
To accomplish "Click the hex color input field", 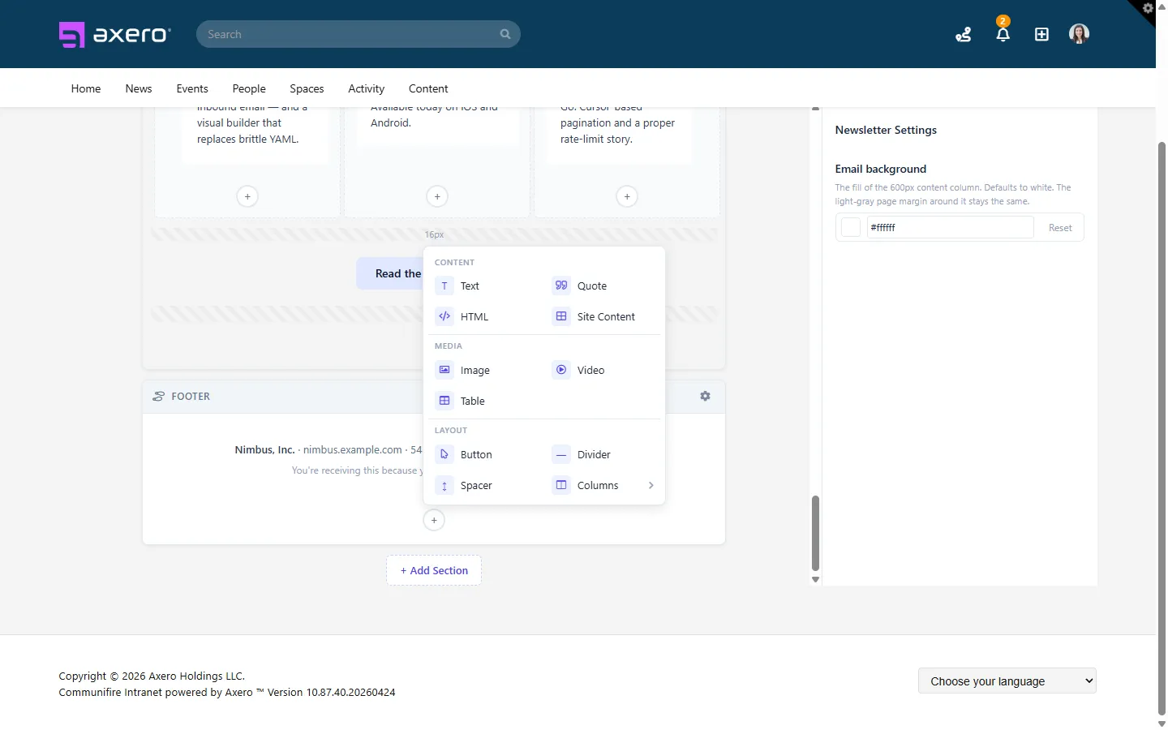I will 950,227.
